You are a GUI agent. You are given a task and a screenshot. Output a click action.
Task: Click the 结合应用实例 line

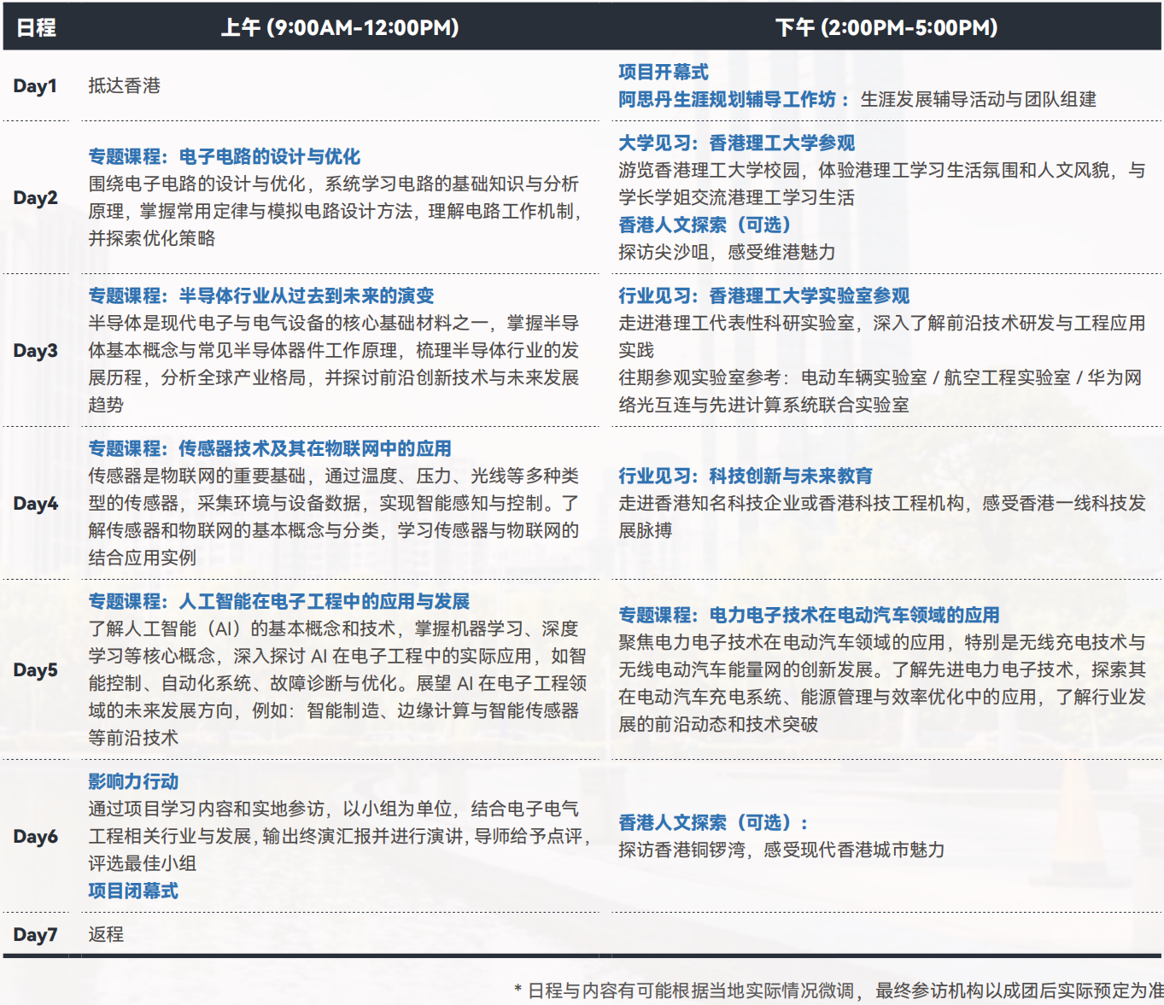[x=143, y=558]
